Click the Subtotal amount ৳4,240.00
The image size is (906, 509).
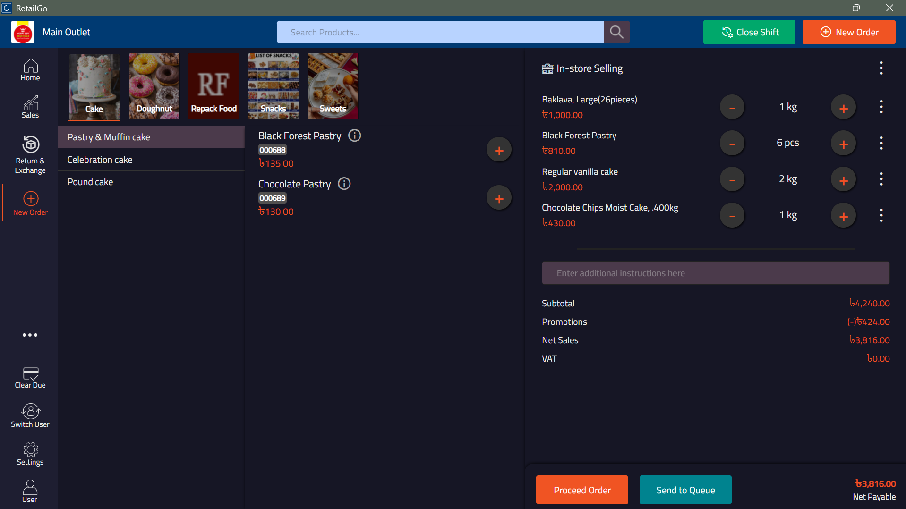point(869,304)
